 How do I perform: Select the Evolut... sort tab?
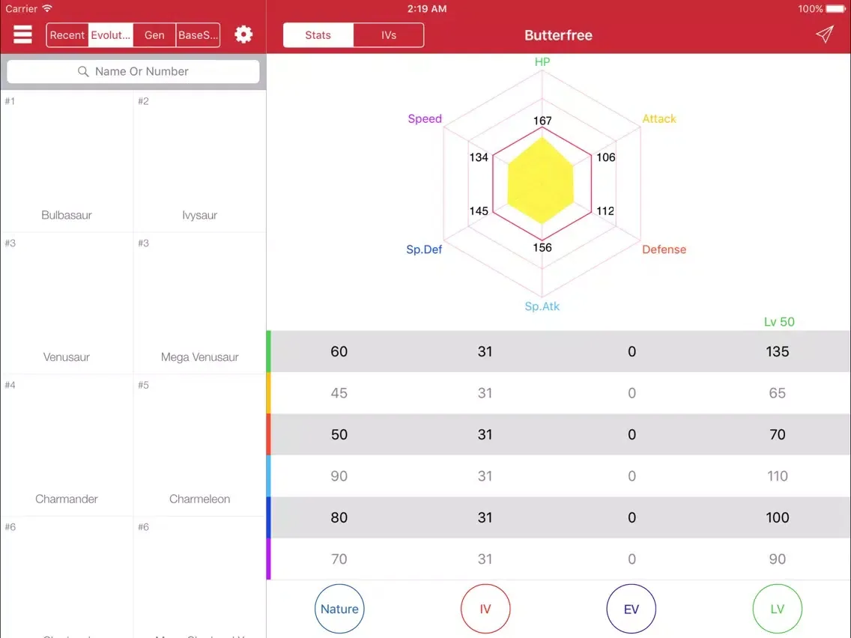(111, 35)
